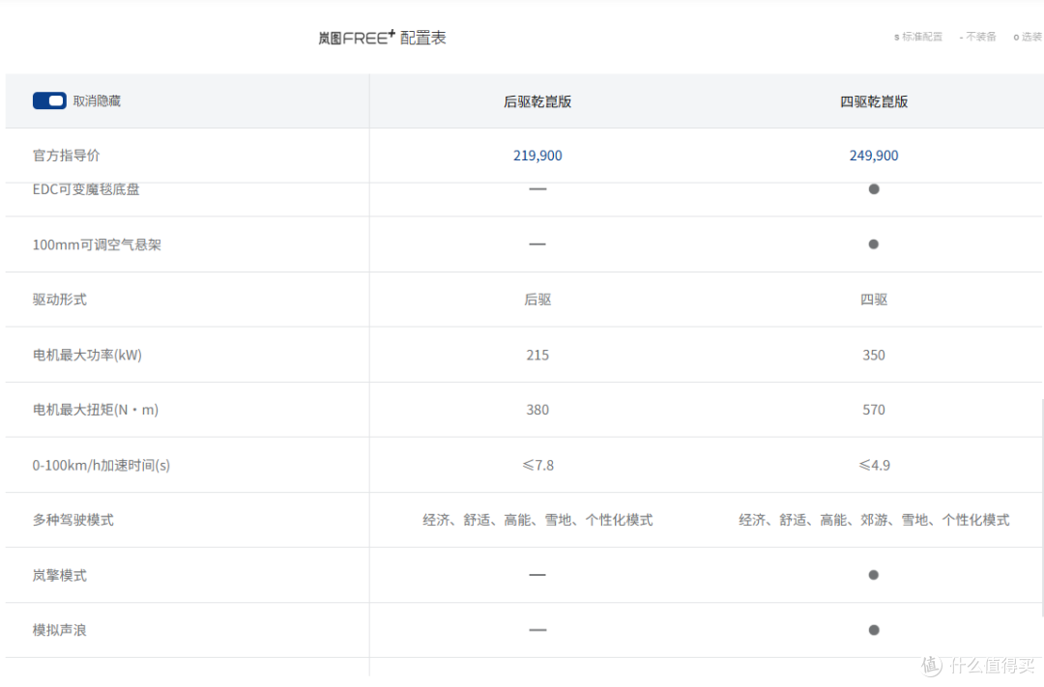Click the 四驱 drive type value
This screenshot has width=1044, height=687.
[x=874, y=300]
